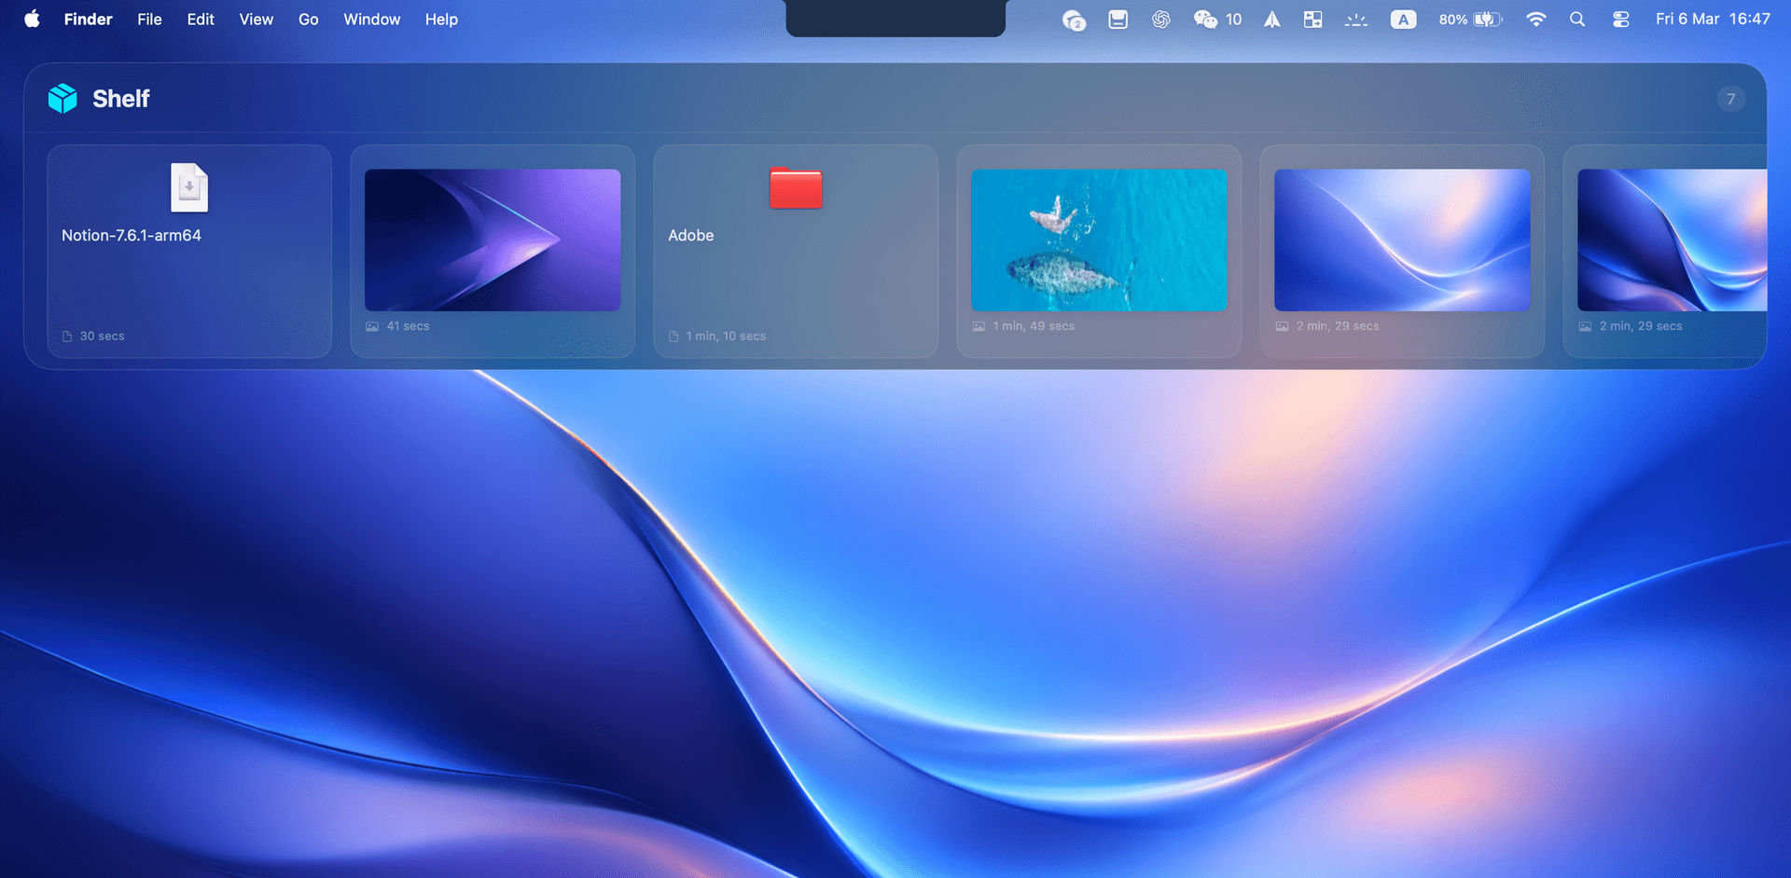The width and height of the screenshot is (1791, 878).
Task: Open Spotlight search from the menu bar
Action: tap(1576, 19)
